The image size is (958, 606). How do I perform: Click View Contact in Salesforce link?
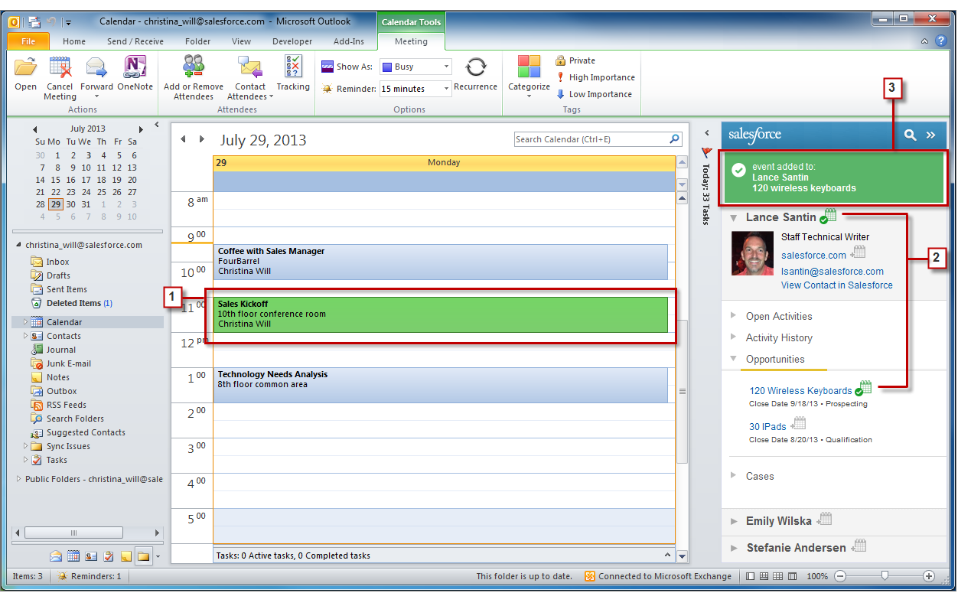coord(837,285)
